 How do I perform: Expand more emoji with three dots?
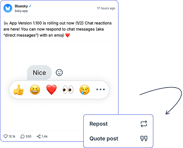point(100,90)
